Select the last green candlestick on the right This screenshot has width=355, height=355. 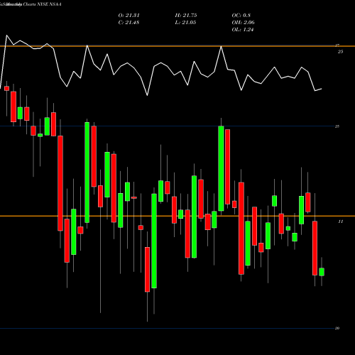coord(322,272)
